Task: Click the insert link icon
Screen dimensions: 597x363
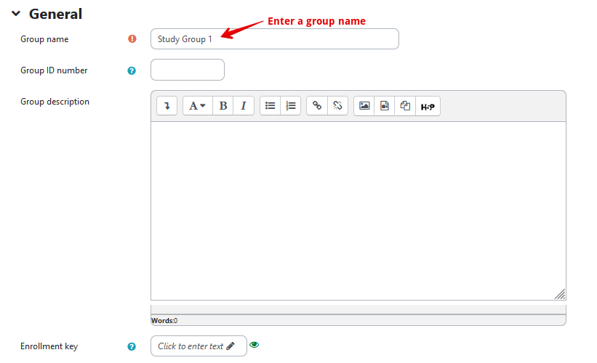Action: pyautogui.click(x=317, y=106)
